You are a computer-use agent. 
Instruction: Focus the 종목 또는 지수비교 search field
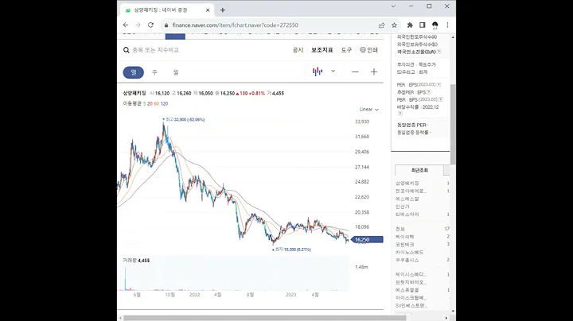[156, 50]
